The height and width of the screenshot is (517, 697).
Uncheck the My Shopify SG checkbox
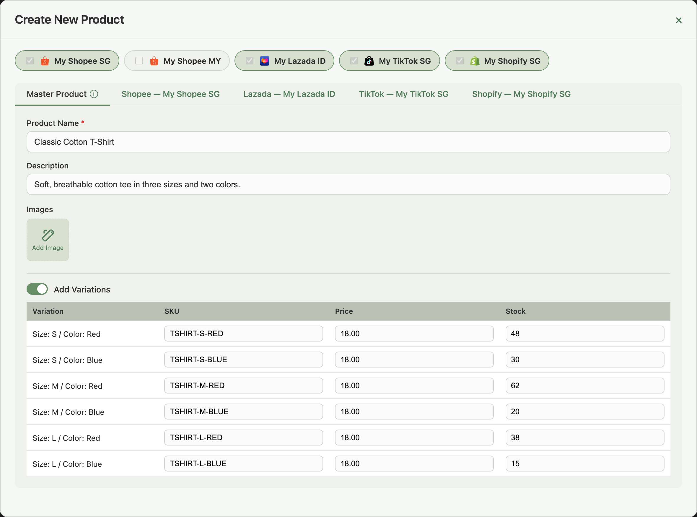[x=460, y=61]
